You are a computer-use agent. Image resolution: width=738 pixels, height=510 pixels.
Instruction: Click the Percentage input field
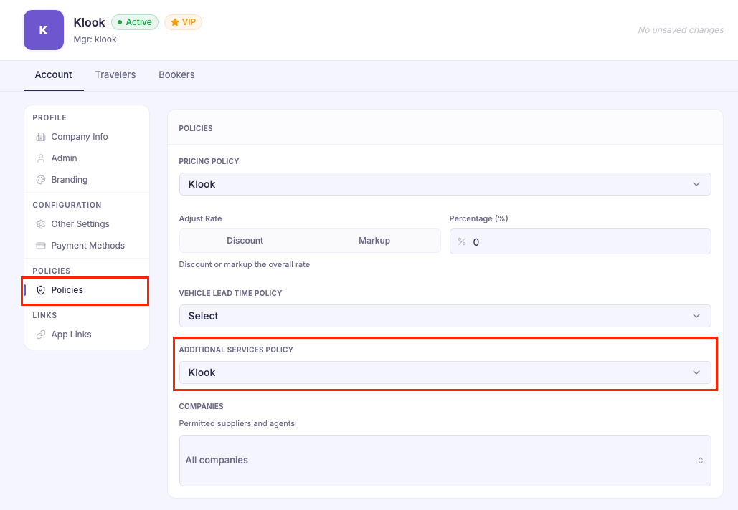[580, 241]
